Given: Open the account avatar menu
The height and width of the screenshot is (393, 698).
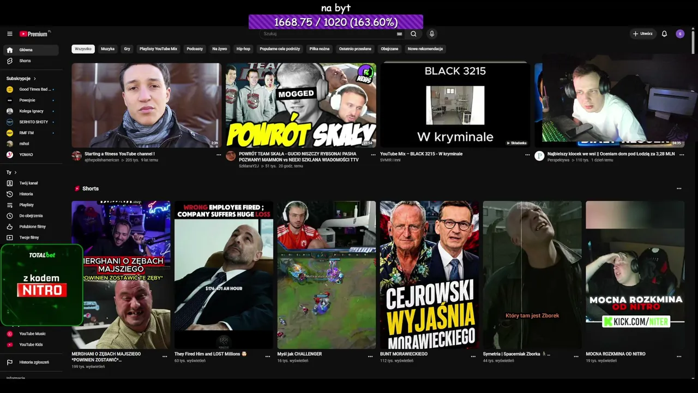Looking at the screenshot, I should pos(680,34).
